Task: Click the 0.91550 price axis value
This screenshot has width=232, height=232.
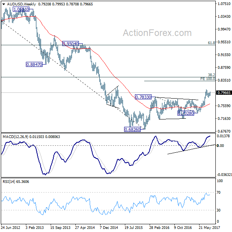Action: click(x=224, y=55)
